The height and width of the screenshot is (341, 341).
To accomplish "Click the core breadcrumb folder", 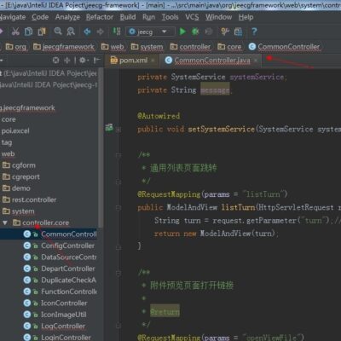I will pyautogui.click(x=229, y=47).
